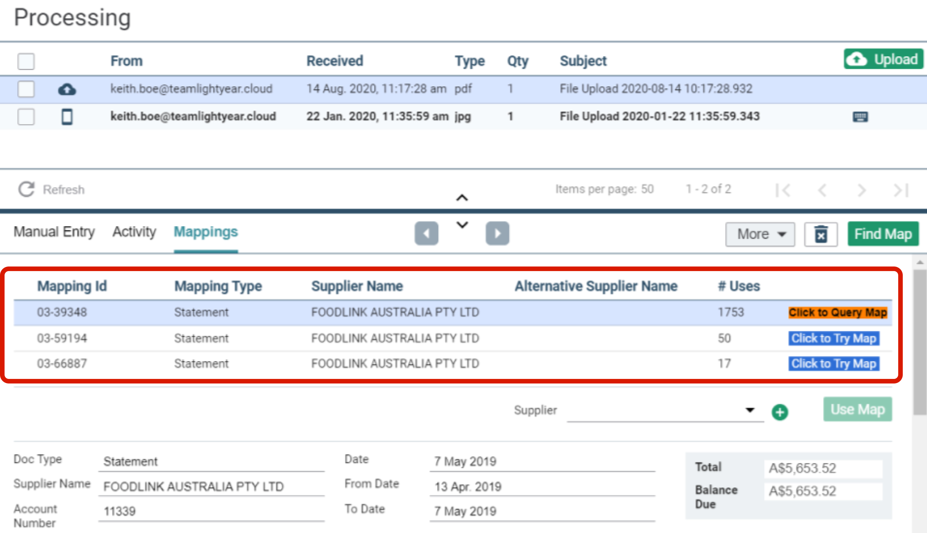Image resolution: width=927 pixels, height=533 pixels.
Task: Check the box for the pdf upload row
Action: click(x=26, y=89)
